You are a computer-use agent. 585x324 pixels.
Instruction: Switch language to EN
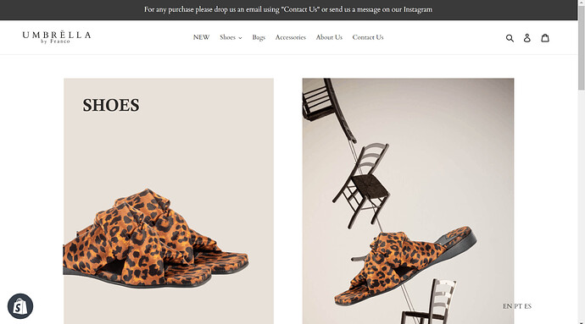point(507,306)
